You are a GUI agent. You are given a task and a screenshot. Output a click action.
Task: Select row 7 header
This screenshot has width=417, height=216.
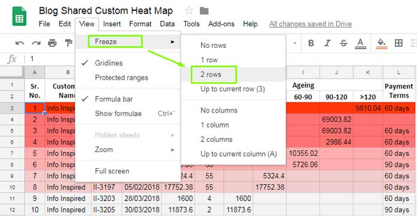coord(12,153)
